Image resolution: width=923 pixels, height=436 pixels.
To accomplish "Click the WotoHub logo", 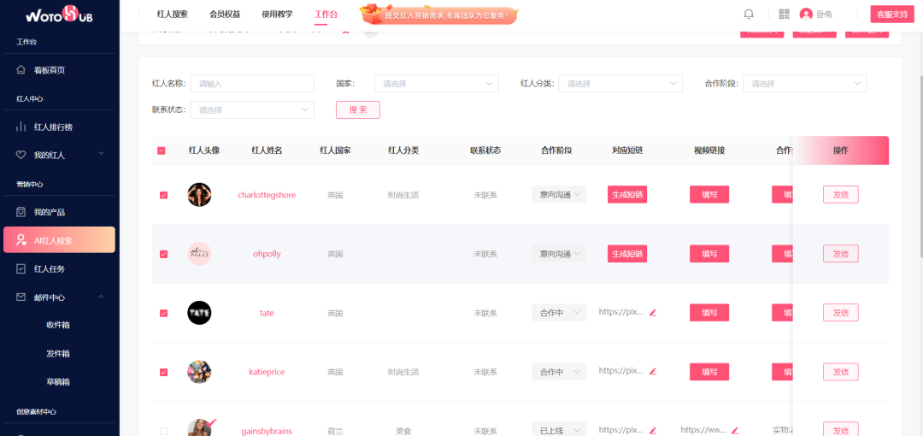I will coord(60,15).
